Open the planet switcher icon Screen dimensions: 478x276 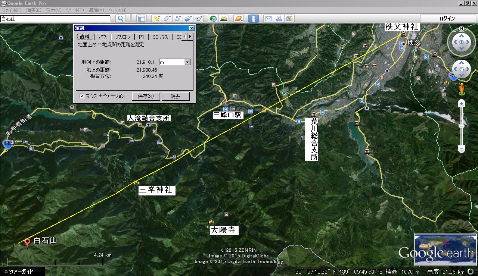pos(239,19)
